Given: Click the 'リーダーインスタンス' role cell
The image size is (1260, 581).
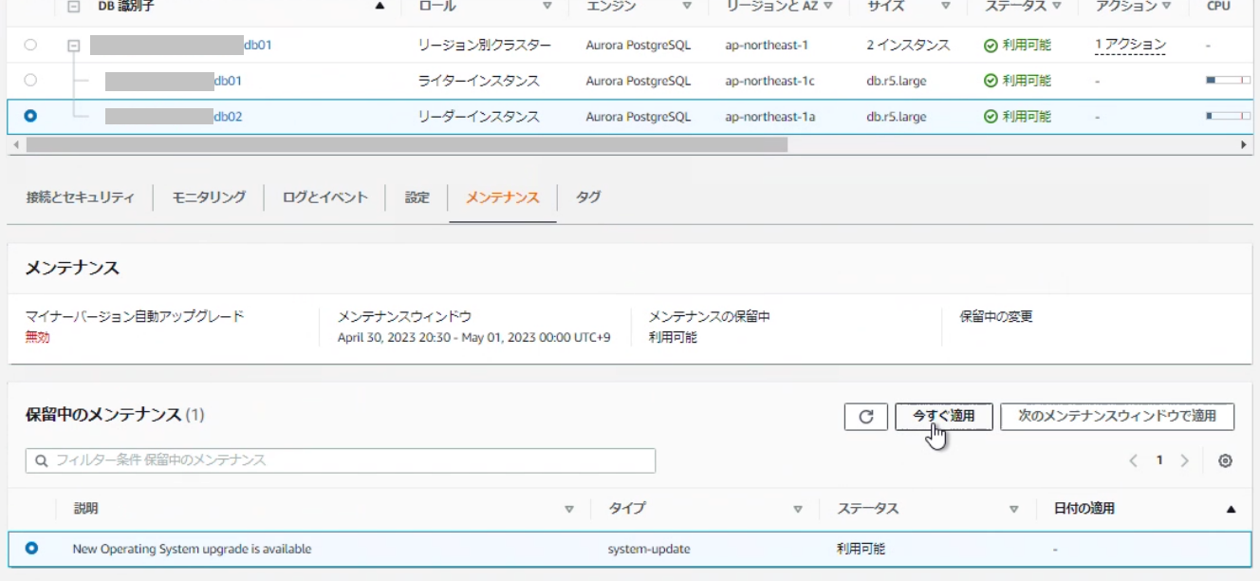Looking at the screenshot, I should point(479,117).
